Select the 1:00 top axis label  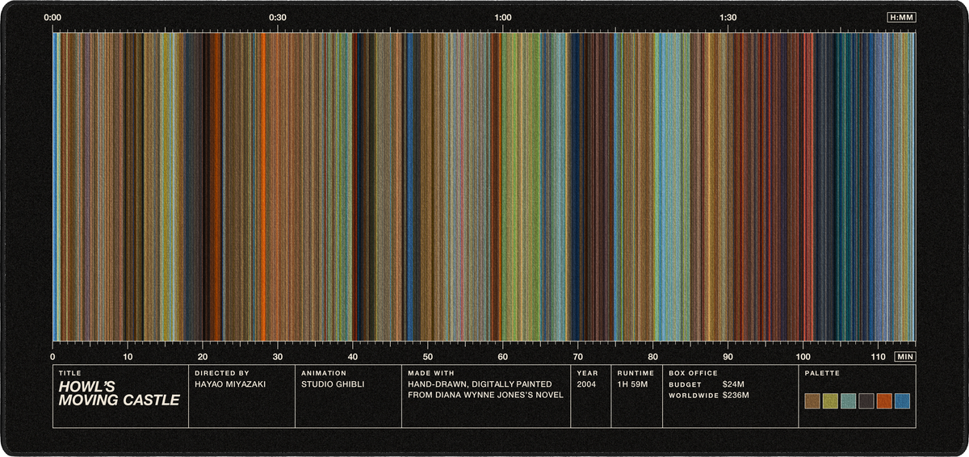(x=503, y=17)
